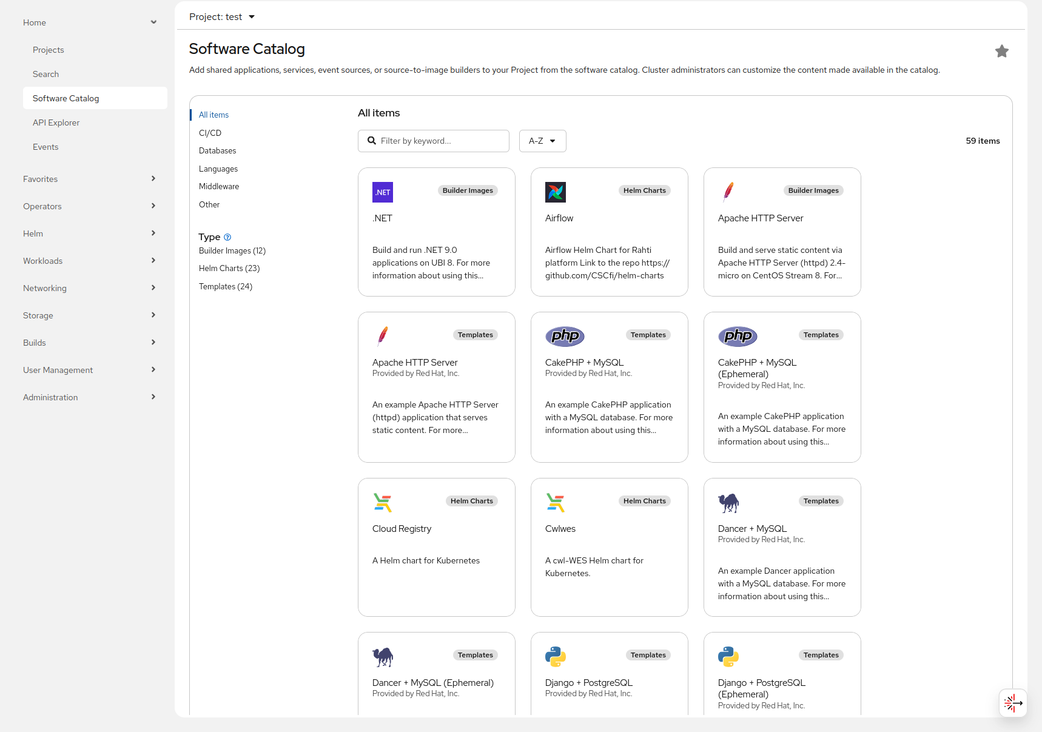Click the Type help question icon
Image resolution: width=1042 pixels, height=732 pixels.
pos(227,237)
